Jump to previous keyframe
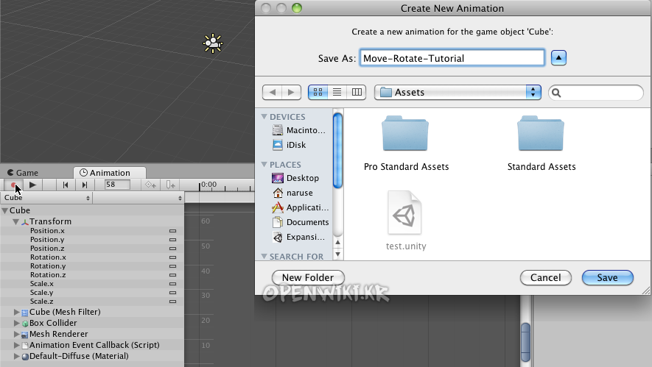Image resolution: width=652 pixels, height=367 pixels. pyautogui.click(x=66, y=185)
